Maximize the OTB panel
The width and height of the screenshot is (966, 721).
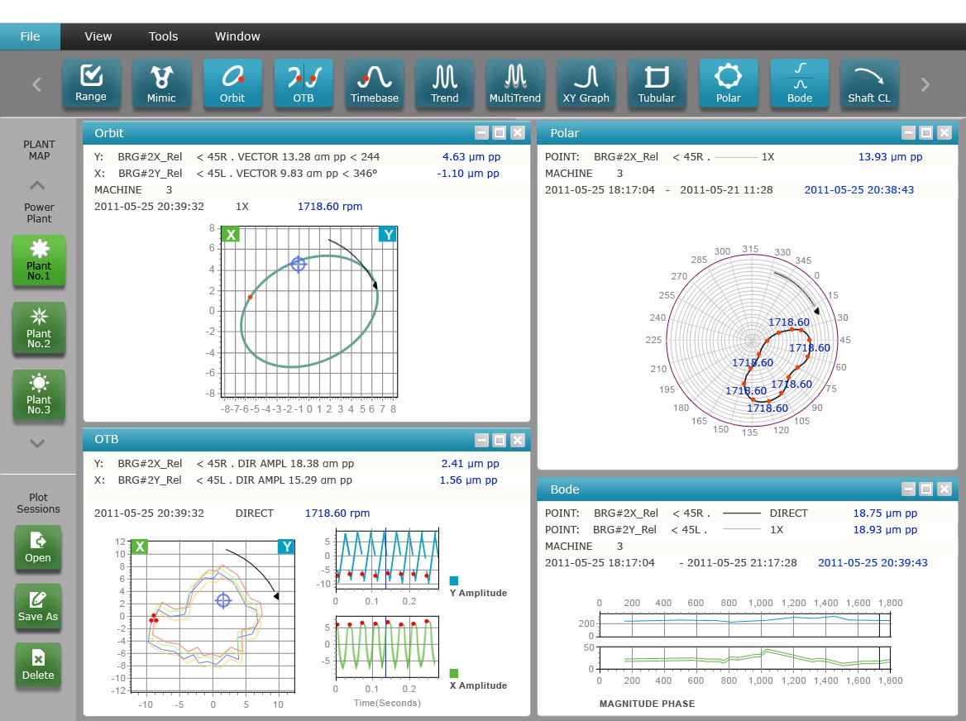(500, 440)
